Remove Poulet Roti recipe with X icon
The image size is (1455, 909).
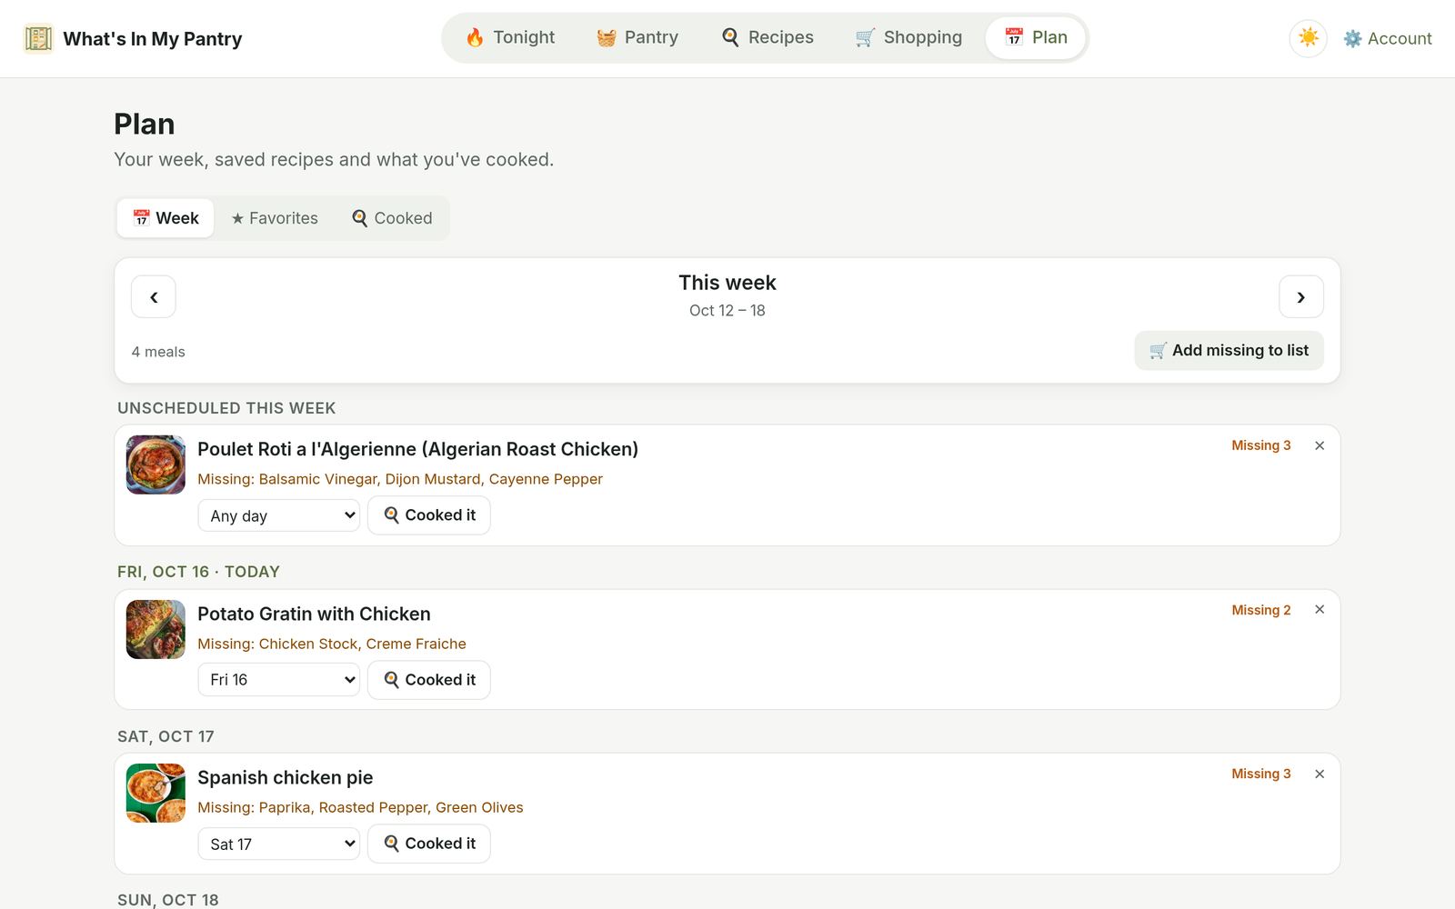tap(1320, 445)
